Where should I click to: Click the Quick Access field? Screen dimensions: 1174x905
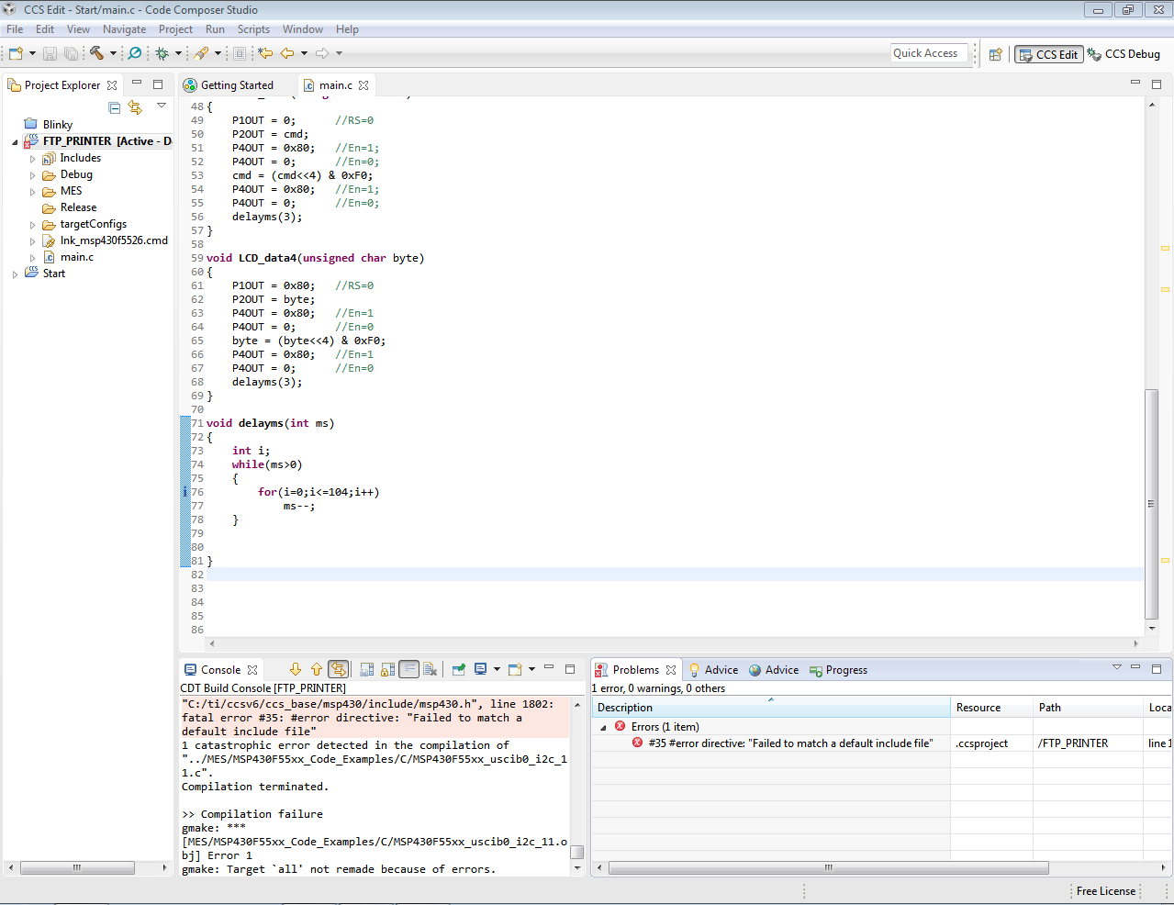click(x=929, y=53)
